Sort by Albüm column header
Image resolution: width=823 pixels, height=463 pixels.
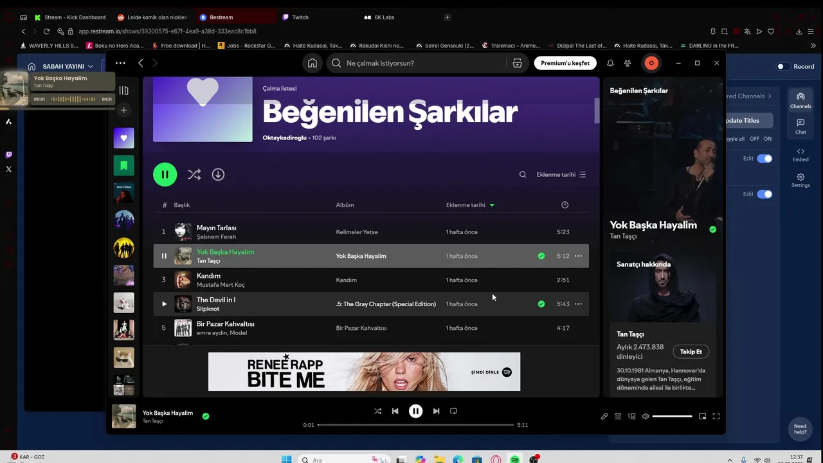345,205
